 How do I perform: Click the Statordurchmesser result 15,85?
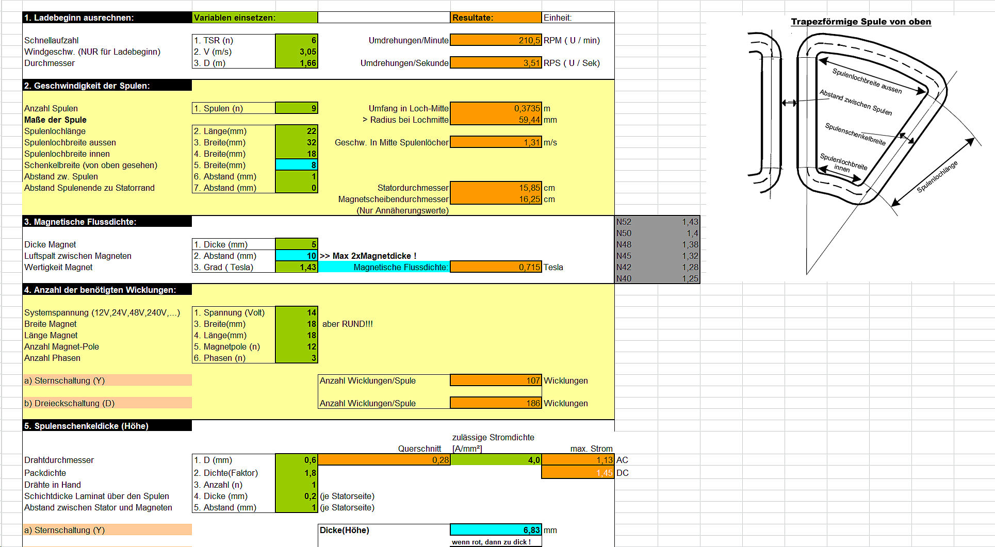496,188
